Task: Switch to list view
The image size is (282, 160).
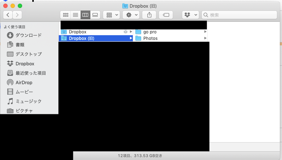Action: [75, 15]
